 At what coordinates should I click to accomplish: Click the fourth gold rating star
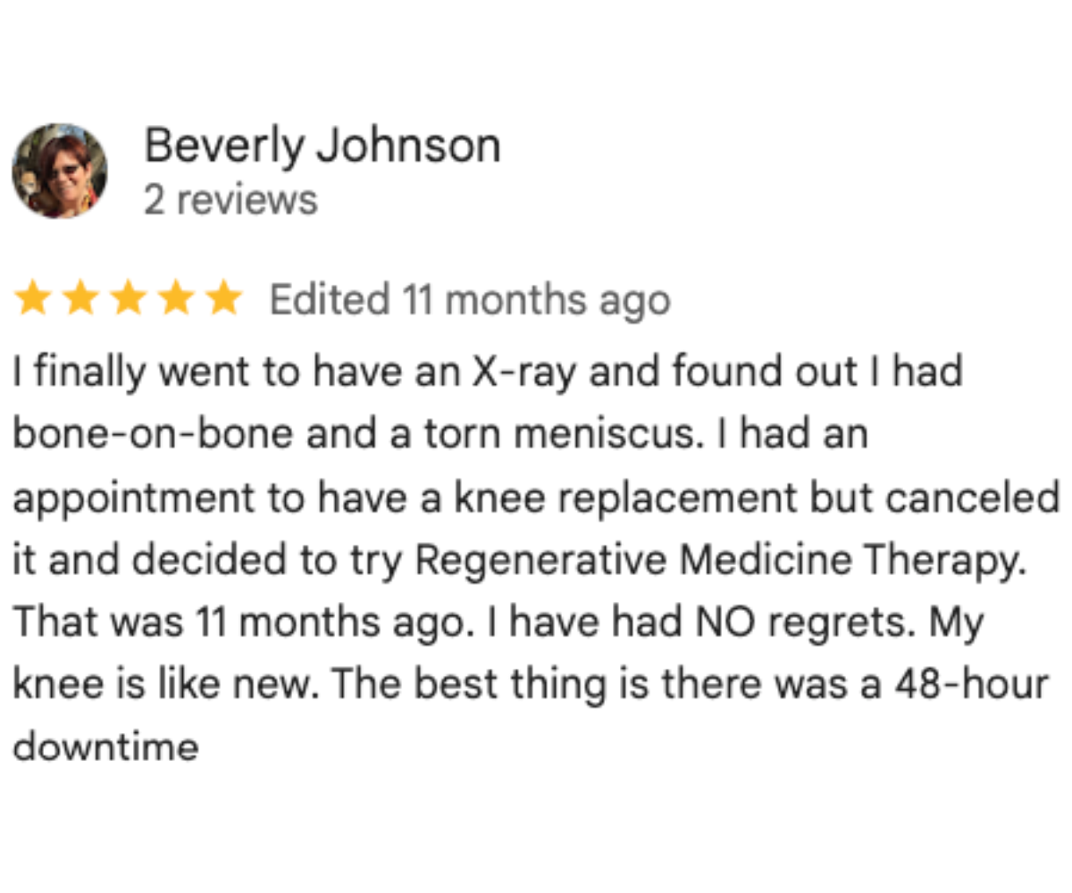point(176,299)
